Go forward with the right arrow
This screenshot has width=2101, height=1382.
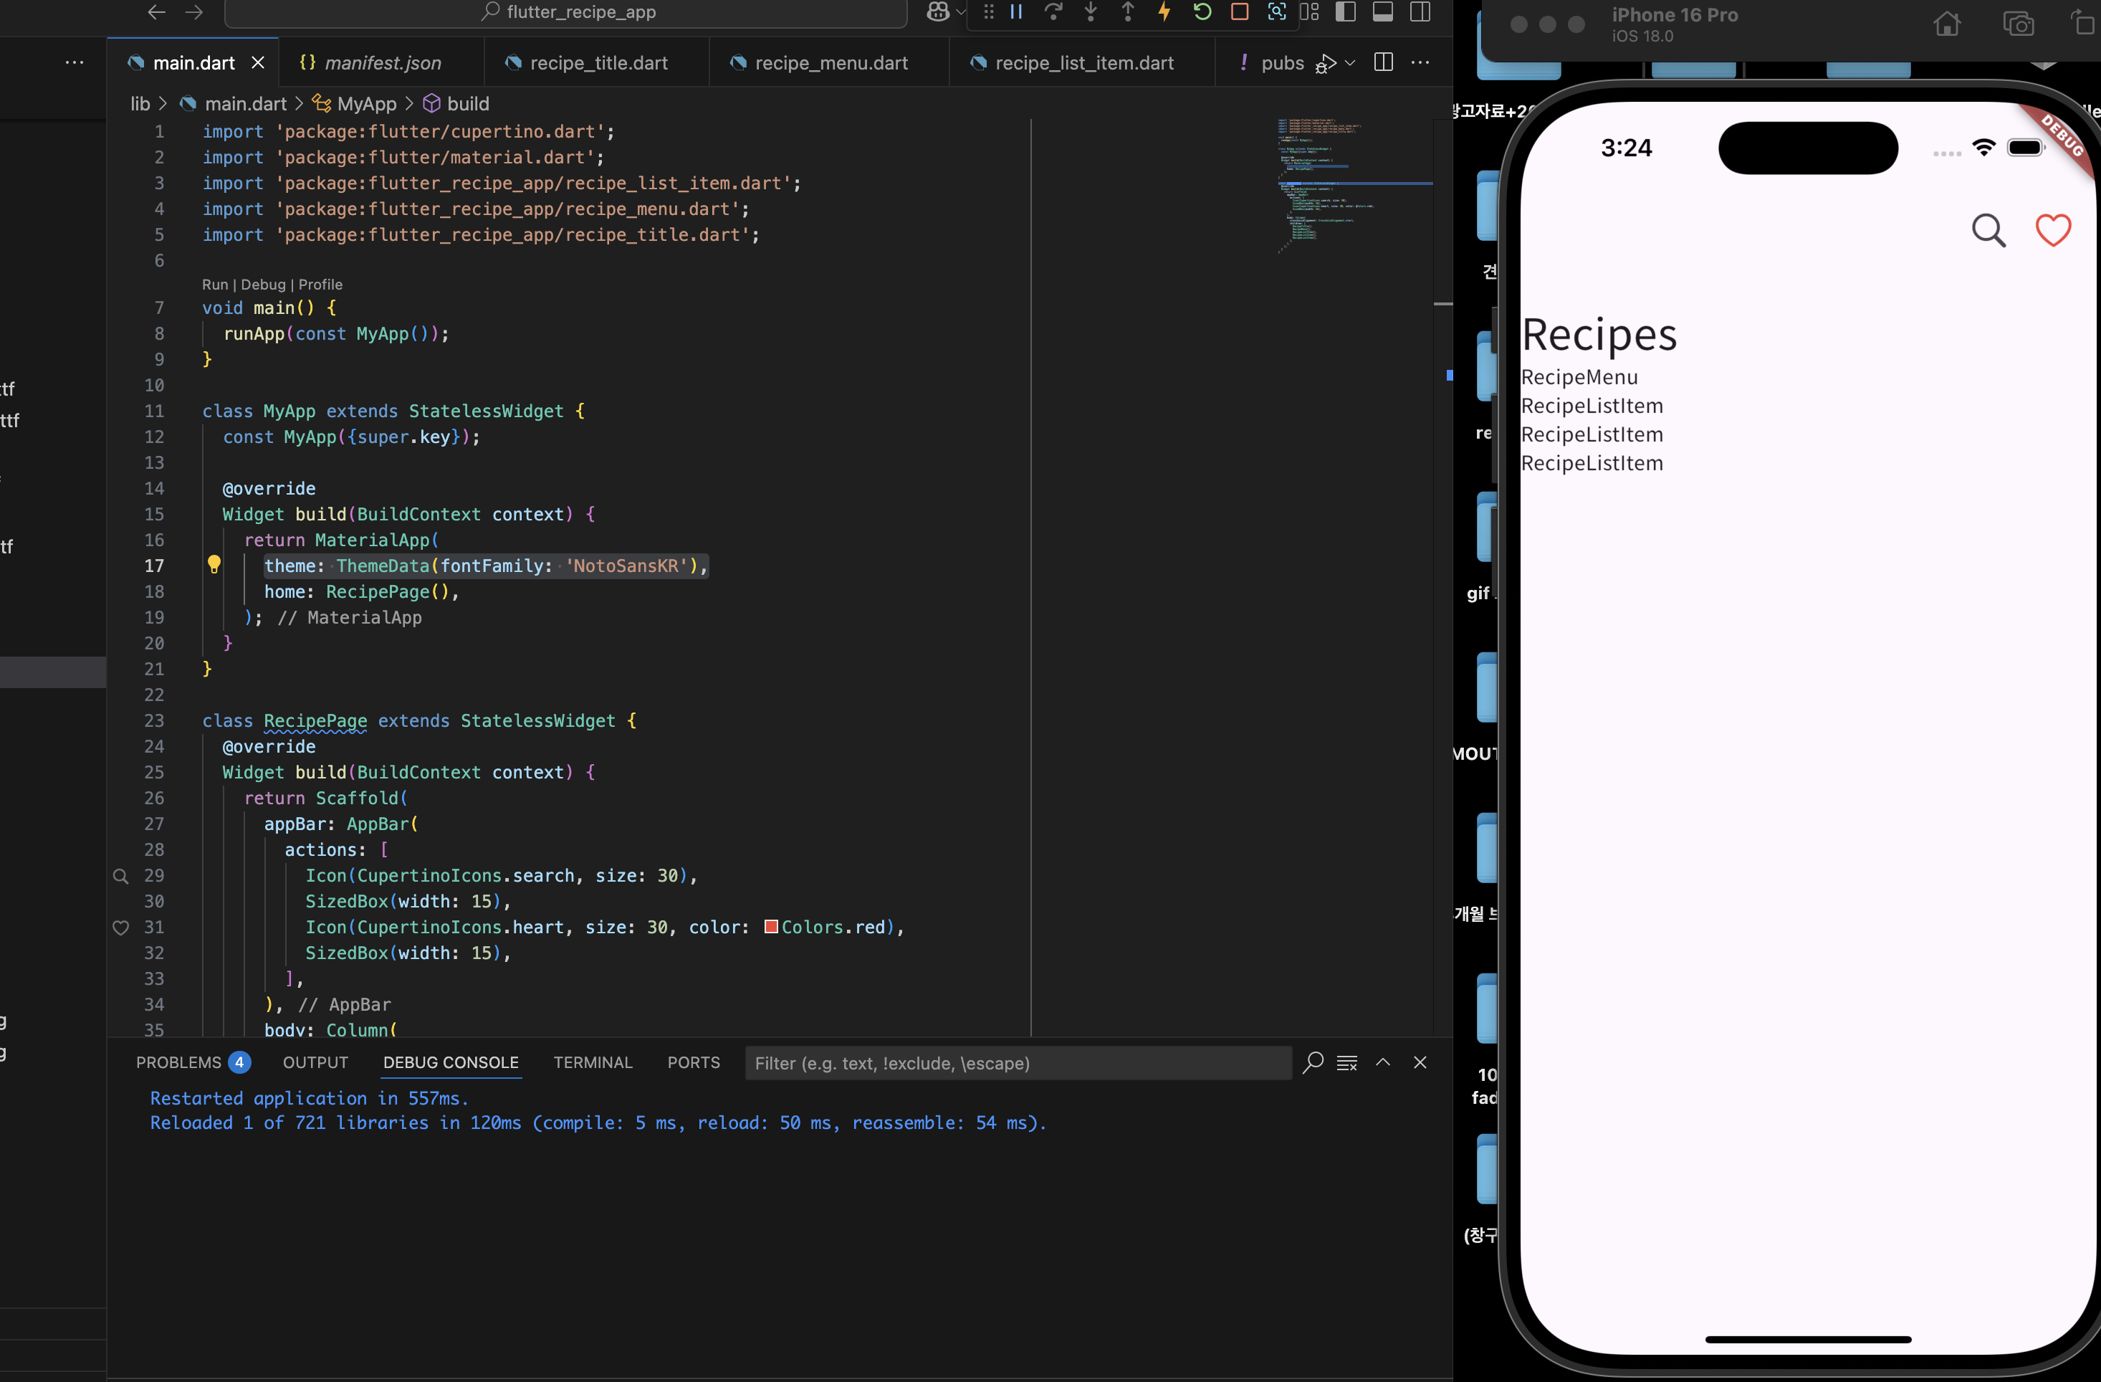click(194, 11)
